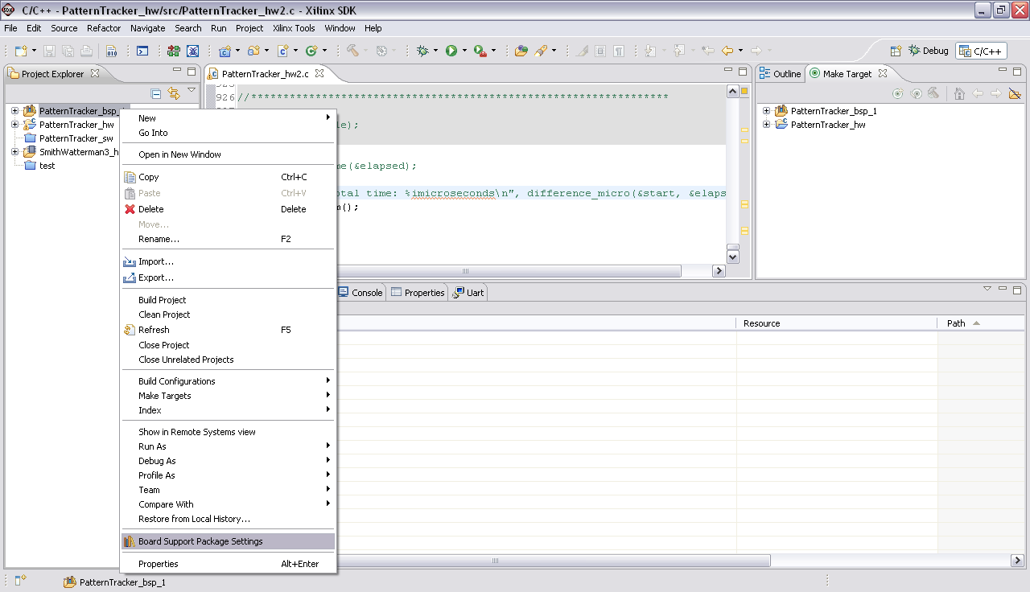Open the Run launch dropdown arrow

[x=463, y=51]
